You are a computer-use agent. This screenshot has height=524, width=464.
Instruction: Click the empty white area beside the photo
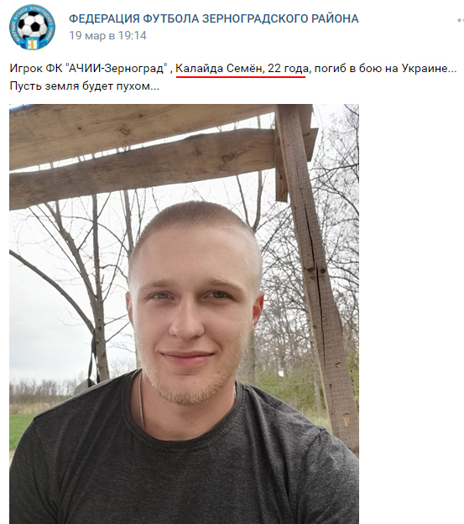pyautogui.click(x=411, y=301)
